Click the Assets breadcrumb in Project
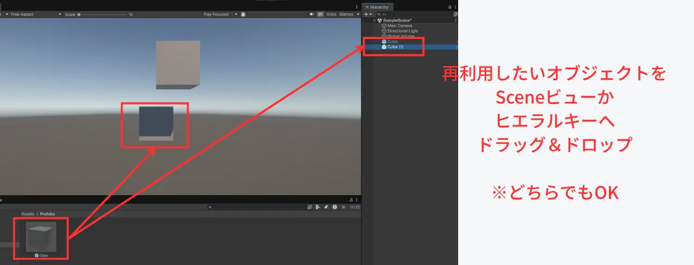Screen dimensions: 694x265 pos(28,214)
